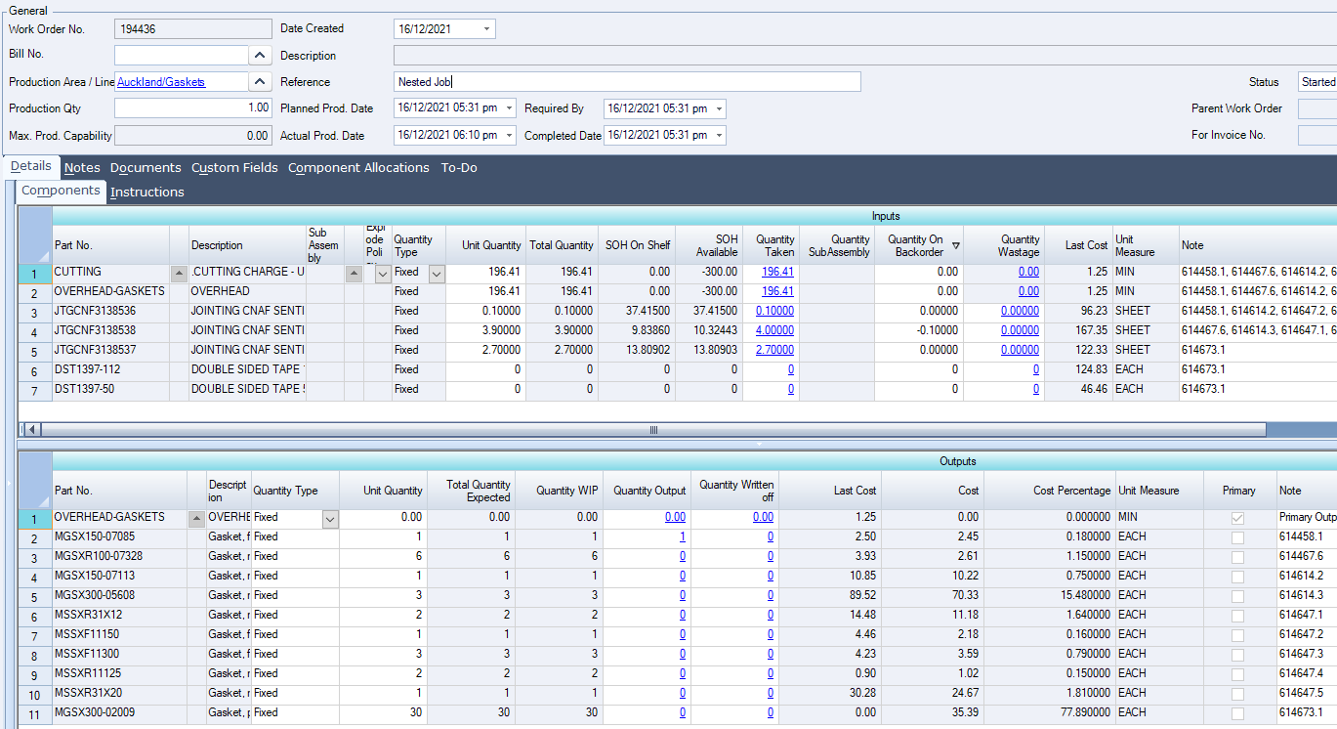1337x729 pixels.
Task: Click the sort triangle on Quantity On Backorder
Action: (x=955, y=245)
